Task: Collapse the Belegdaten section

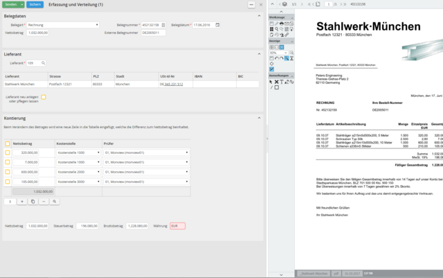Action: pos(259,16)
